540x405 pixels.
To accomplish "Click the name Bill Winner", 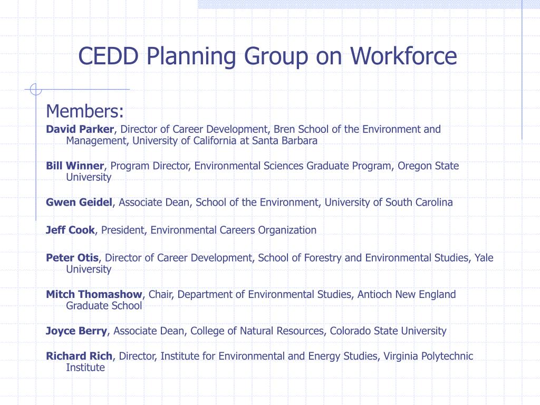I will click(x=75, y=166).
